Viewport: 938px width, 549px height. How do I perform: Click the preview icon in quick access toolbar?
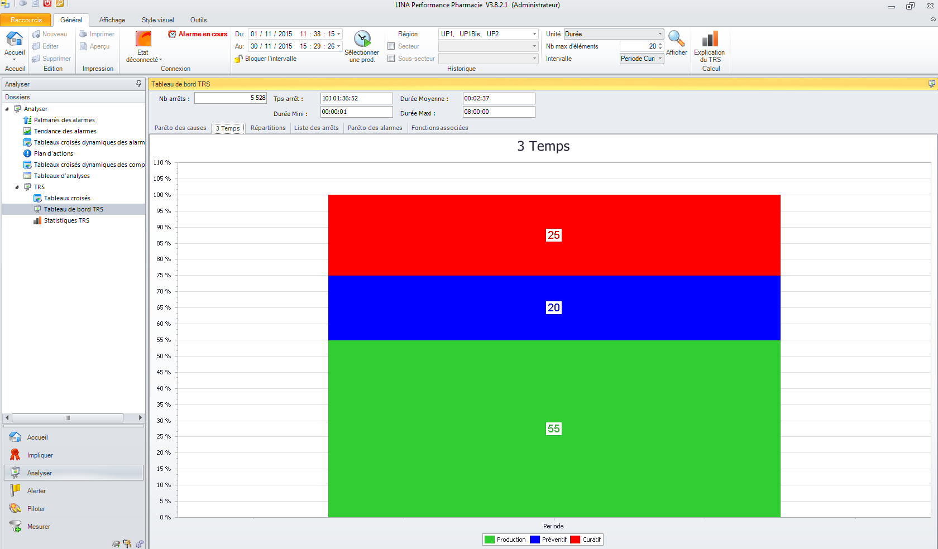click(35, 3)
